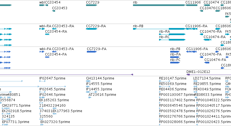
Task: Select EK202918.5prime EST label
Action: click(17, 111)
